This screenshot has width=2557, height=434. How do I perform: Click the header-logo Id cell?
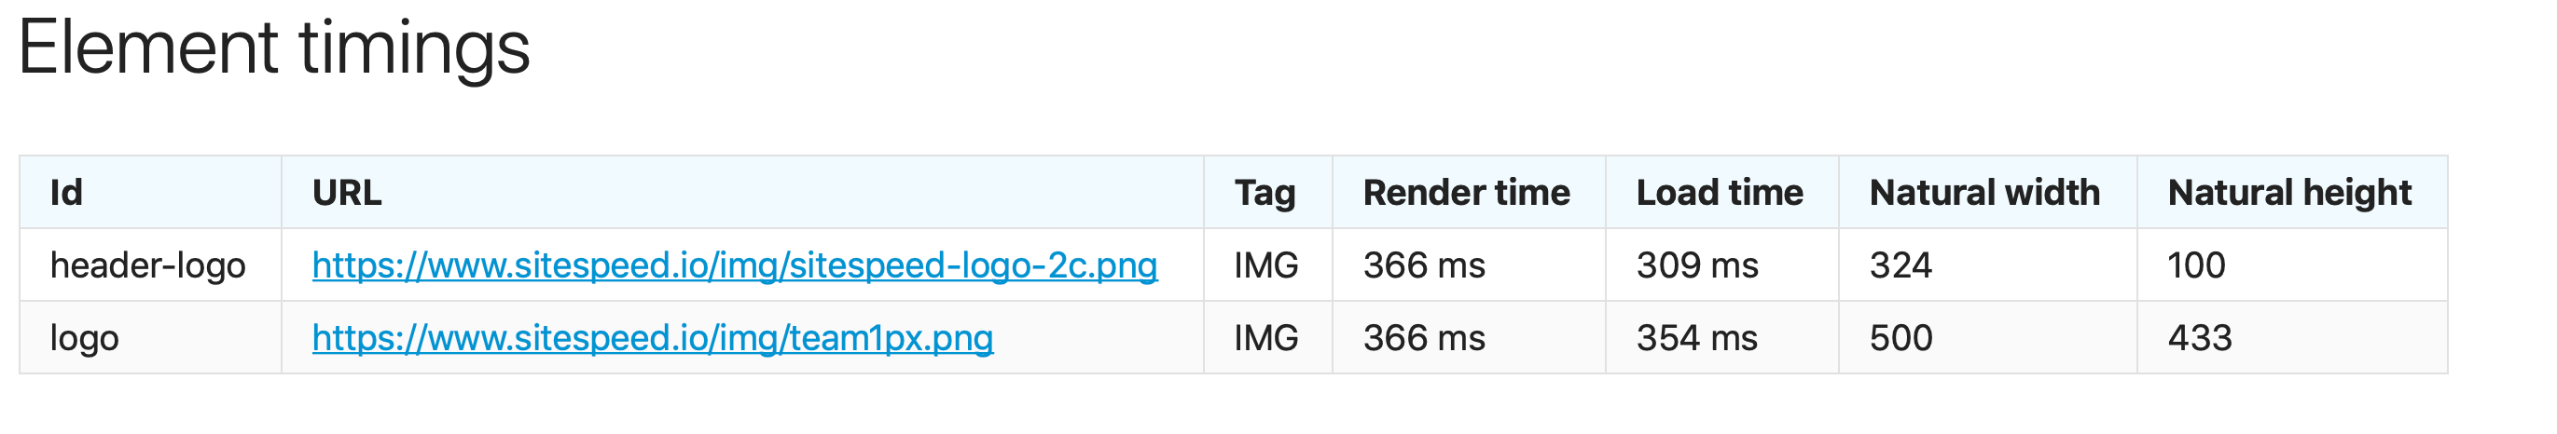tap(148, 265)
